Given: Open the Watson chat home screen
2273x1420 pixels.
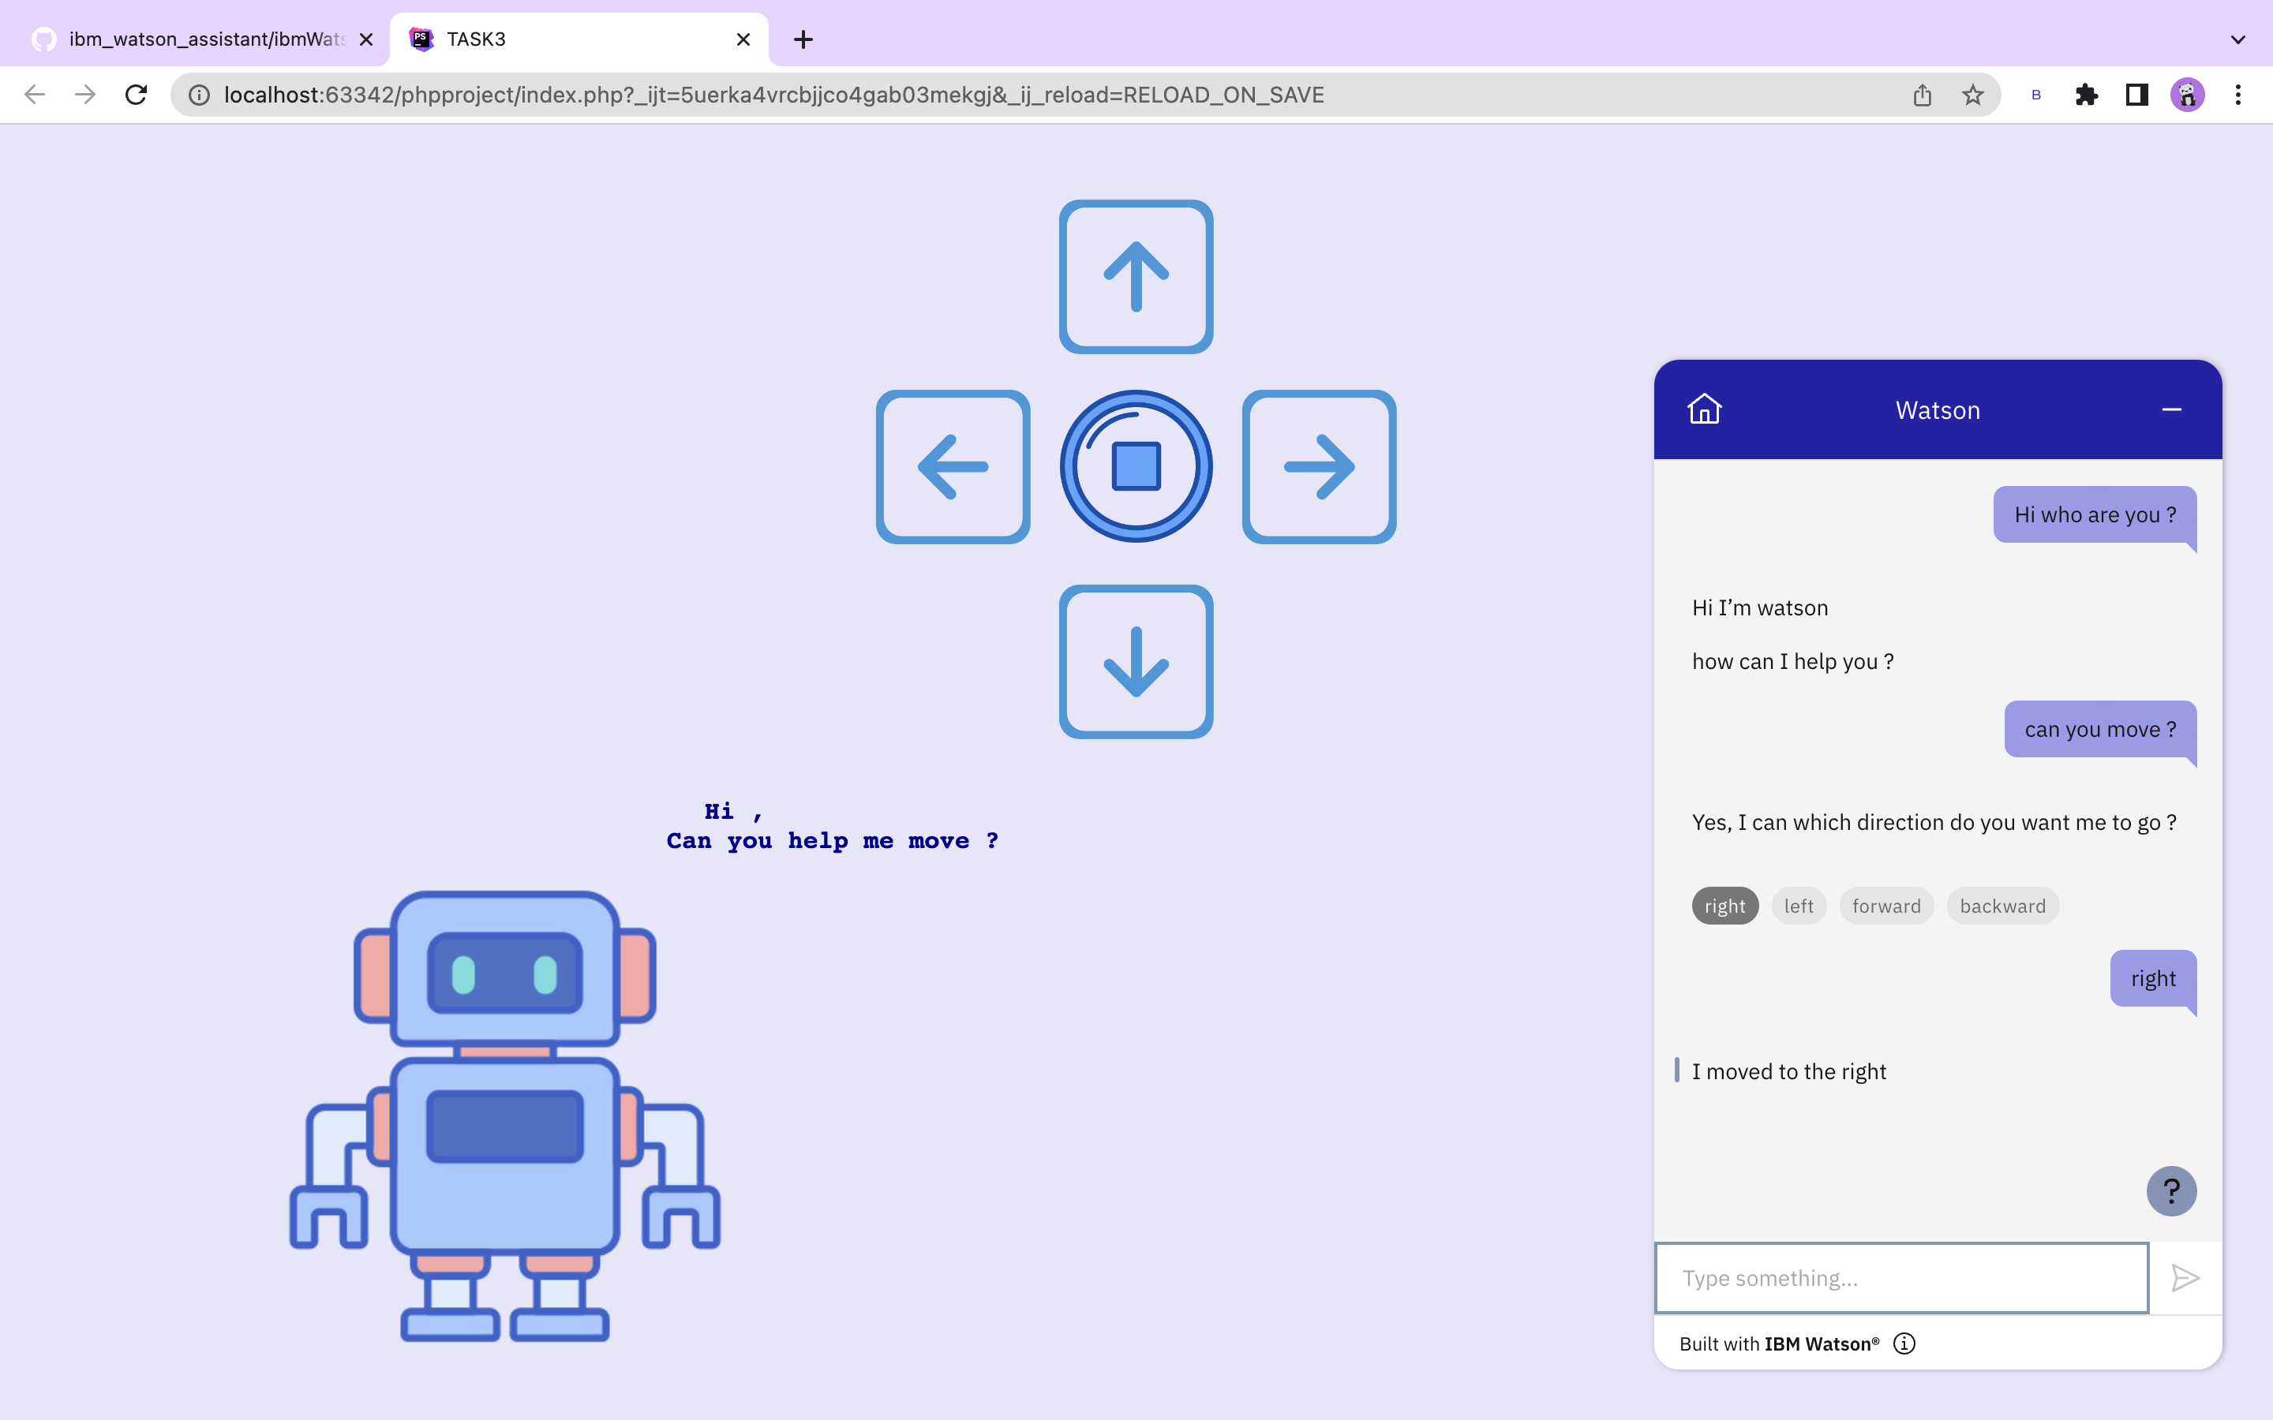Looking at the screenshot, I should click(x=1703, y=409).
